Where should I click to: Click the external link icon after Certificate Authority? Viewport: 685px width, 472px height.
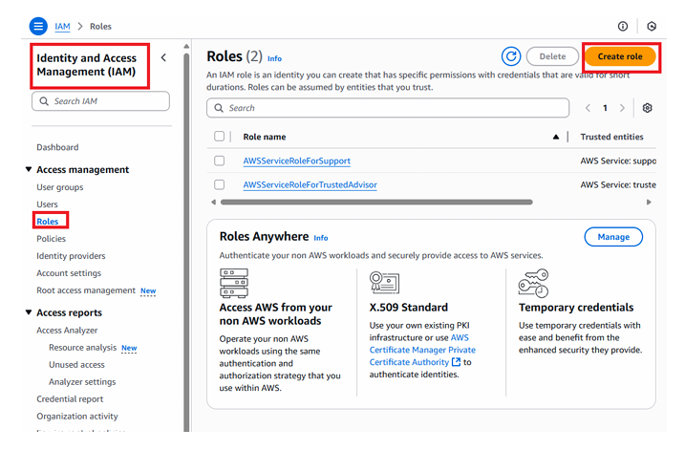click(456, 363)
